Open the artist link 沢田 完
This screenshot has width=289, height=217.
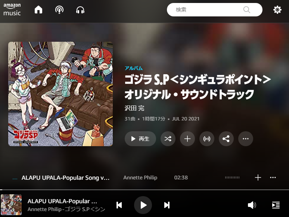click(x=134, y=108)
